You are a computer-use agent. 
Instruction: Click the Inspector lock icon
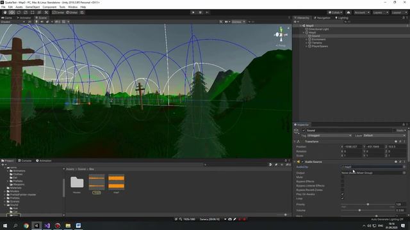[x=404, y=125]
